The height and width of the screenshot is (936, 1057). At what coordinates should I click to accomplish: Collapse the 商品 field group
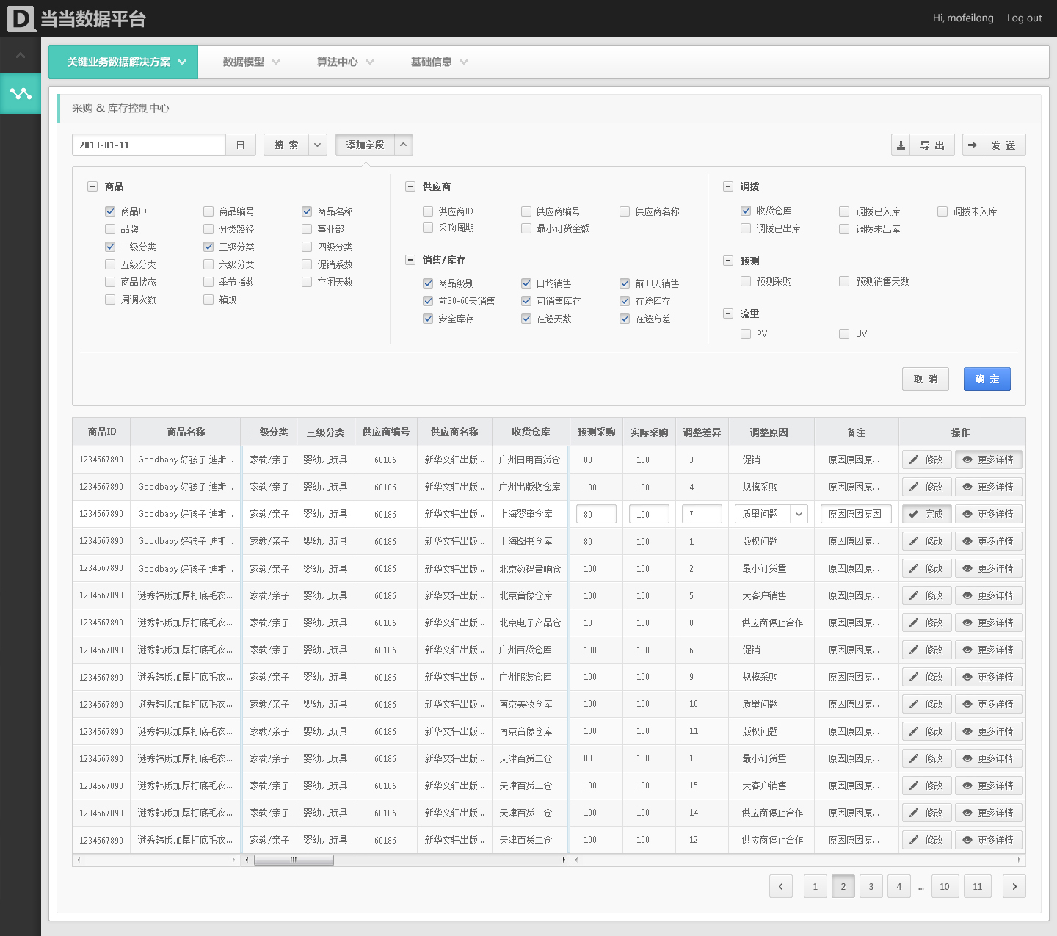point(92,186)
